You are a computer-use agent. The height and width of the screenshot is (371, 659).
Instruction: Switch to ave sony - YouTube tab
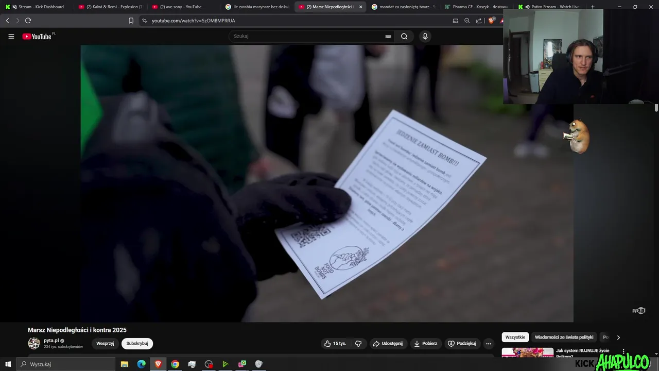(x=184, y=7)
